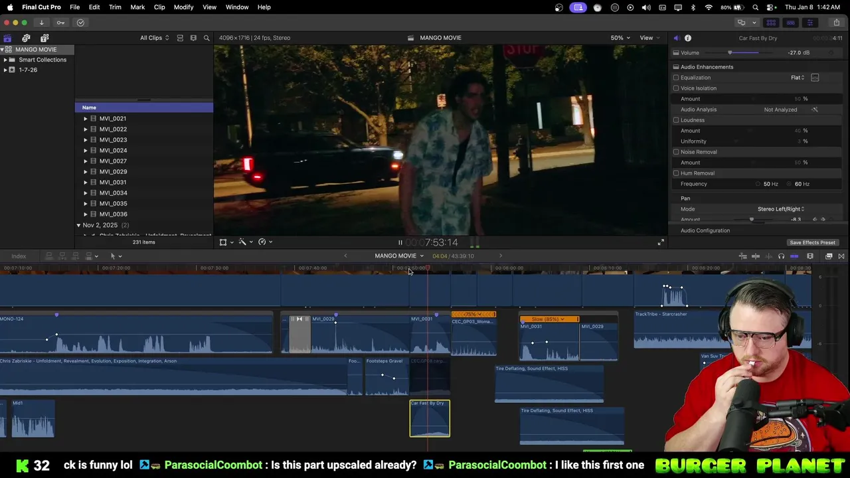Open All Clips filter dropdown
The height and width of the screenshot is (478, 850).
coord(154,38)
